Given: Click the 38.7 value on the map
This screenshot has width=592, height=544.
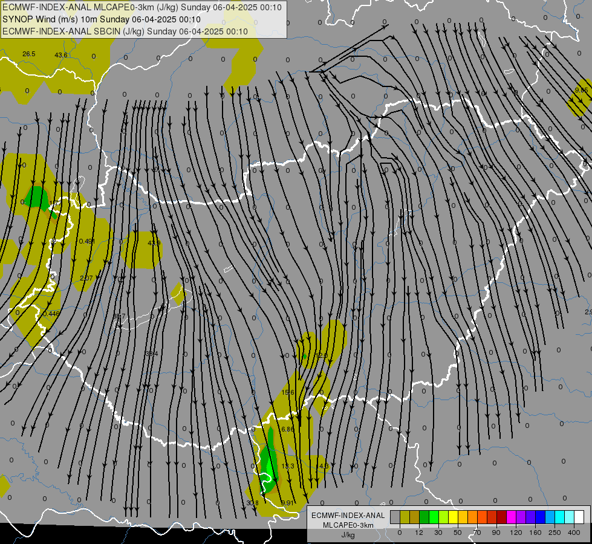Looking at the screenshot, I should click(x=119, y=316).
